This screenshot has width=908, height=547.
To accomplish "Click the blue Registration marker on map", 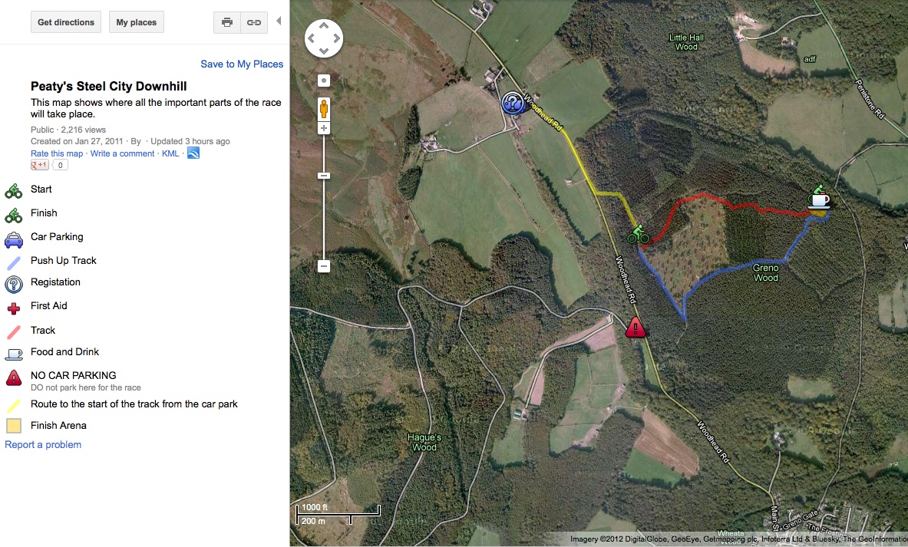I will tap(513, 104).
